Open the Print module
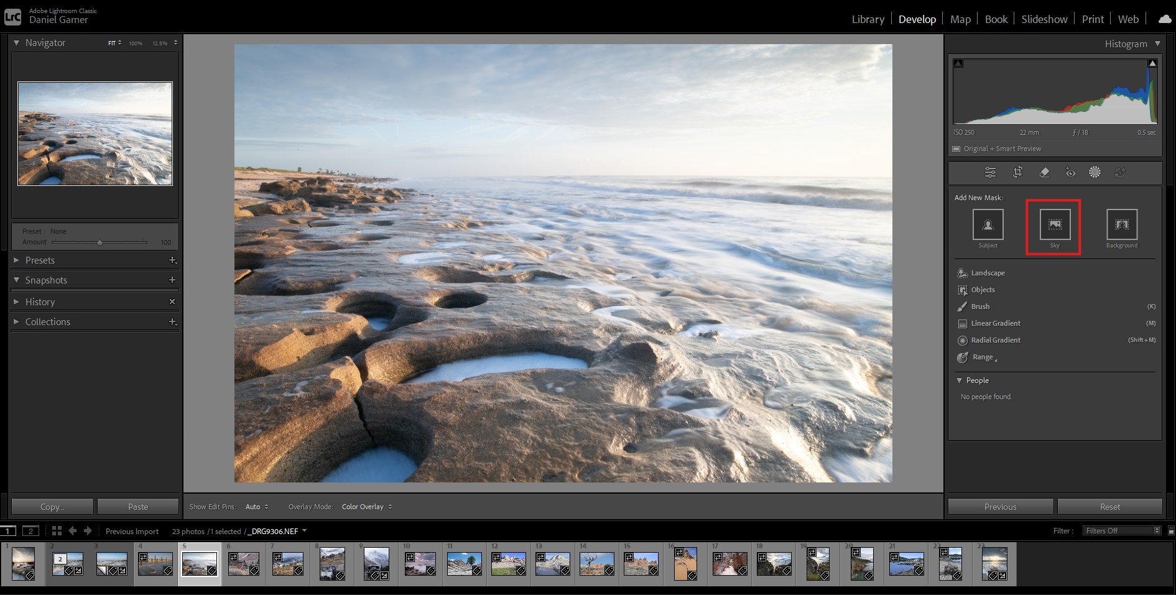This screenshot has height=595, width=1176. click(x=1093, y=19)
